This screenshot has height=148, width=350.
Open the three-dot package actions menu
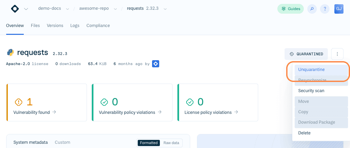tap(337, 54)
